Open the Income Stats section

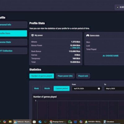point(13,42)
